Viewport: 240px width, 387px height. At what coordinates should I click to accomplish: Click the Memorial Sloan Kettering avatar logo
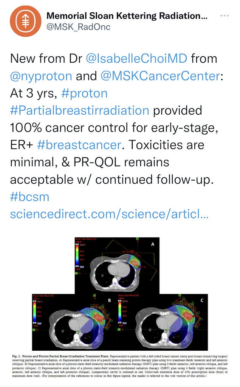click(x=26, y=22)
